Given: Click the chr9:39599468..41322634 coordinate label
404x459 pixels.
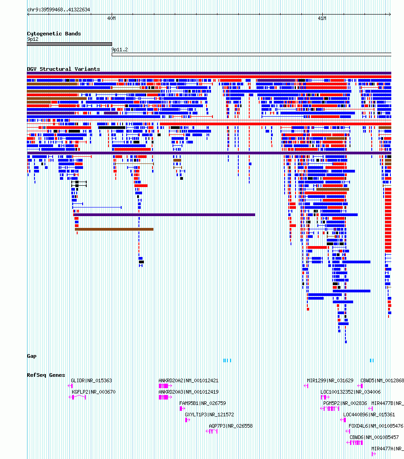Looking at the screenshot, I should pyautogui.click(x=59, y=10).
